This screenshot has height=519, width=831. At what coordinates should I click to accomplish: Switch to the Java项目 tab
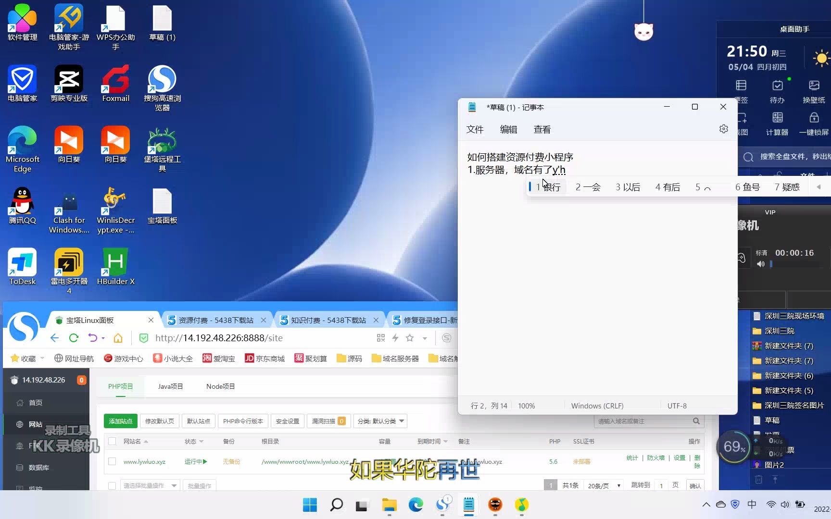point(170,386)
